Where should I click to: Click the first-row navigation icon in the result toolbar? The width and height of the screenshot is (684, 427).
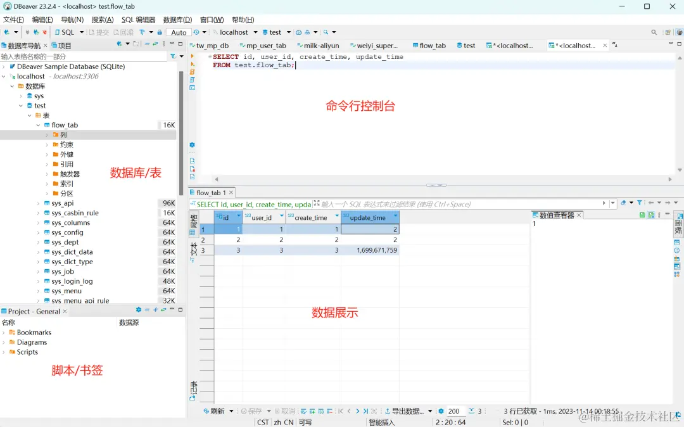(341, 411)
